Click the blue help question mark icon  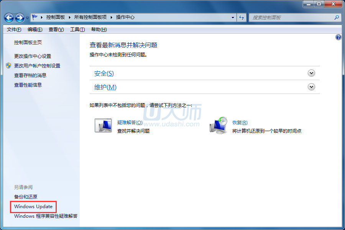coord(338,37)
